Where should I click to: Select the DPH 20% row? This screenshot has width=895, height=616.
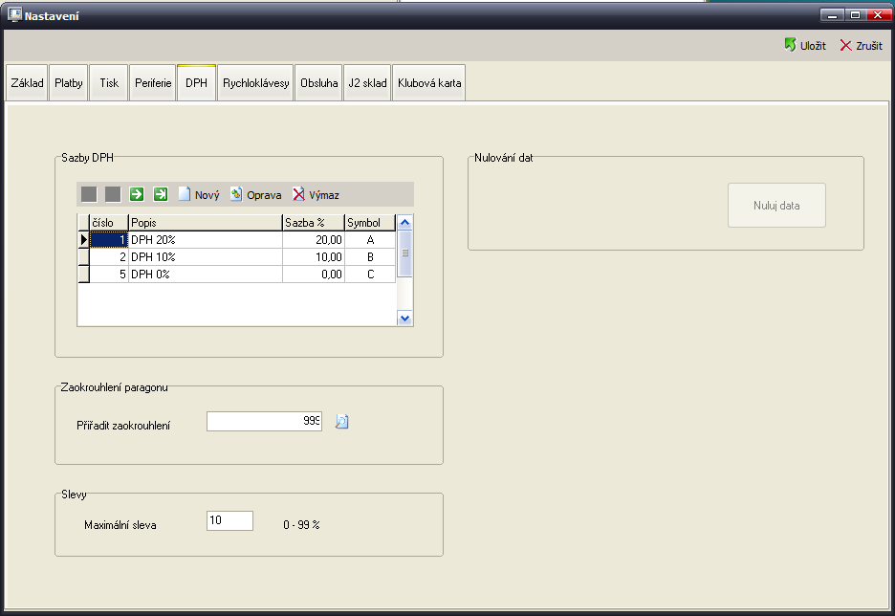click(x=237, y=240)
